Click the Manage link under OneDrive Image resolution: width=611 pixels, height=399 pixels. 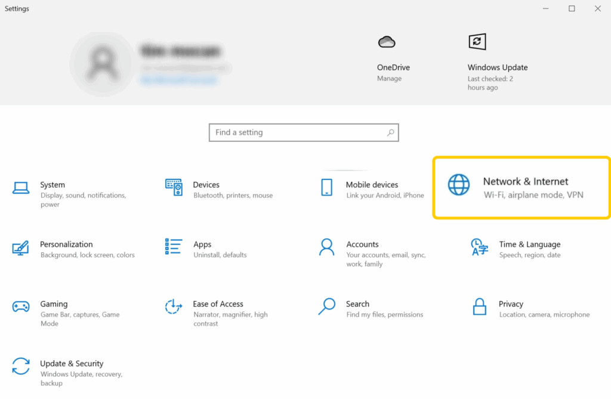coord(389,79)
